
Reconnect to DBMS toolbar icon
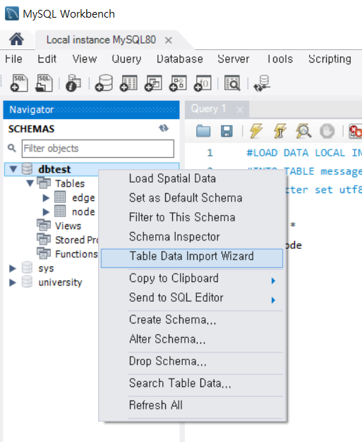tap(262, 83)
